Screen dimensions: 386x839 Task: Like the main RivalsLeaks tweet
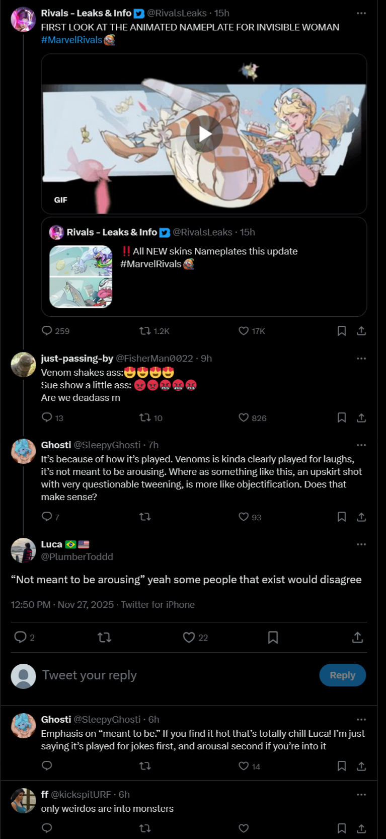(244, 331)
